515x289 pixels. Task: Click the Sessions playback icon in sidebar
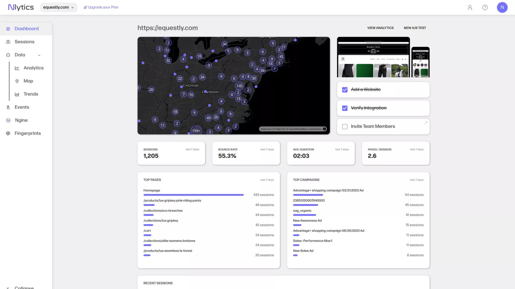[x=8, y=42]
